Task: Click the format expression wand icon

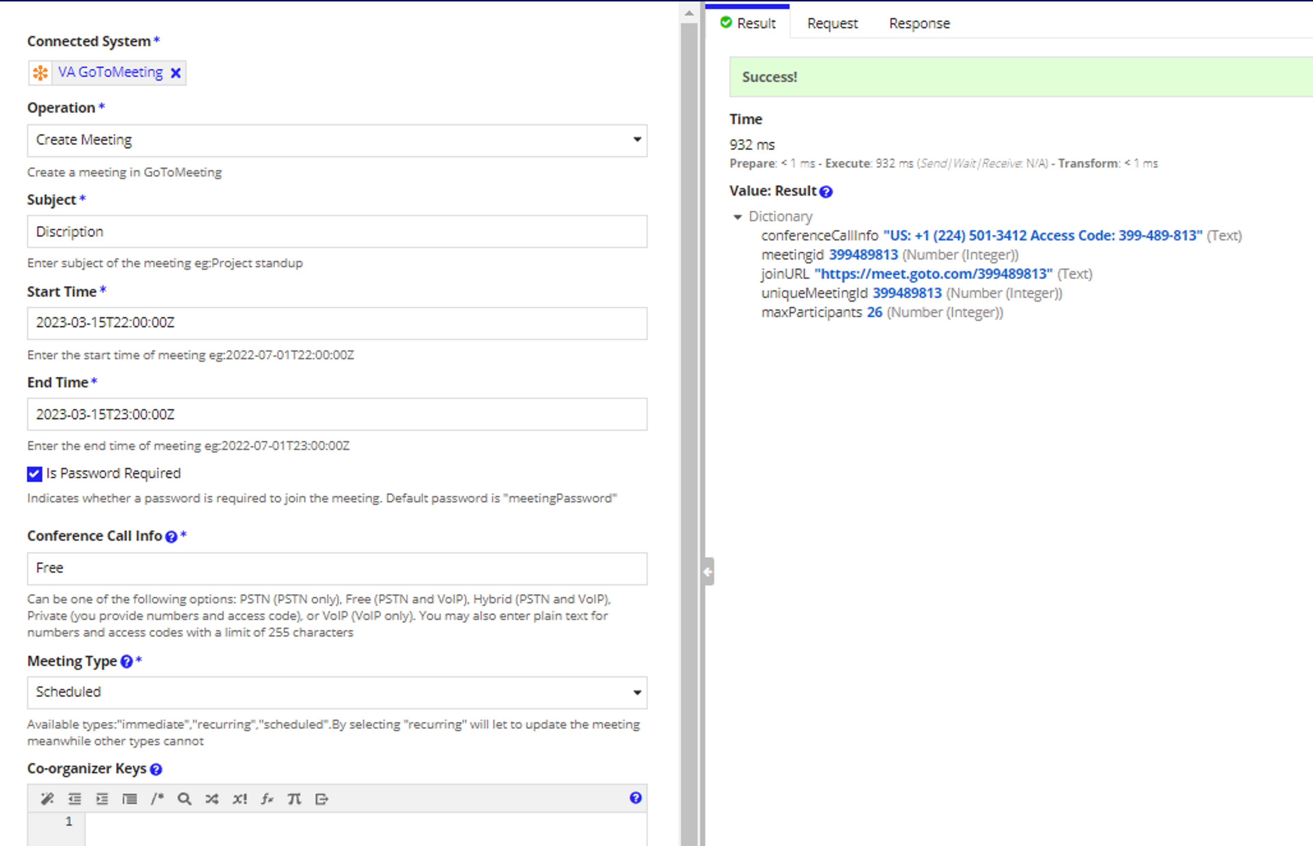Action: coord(47,799)
